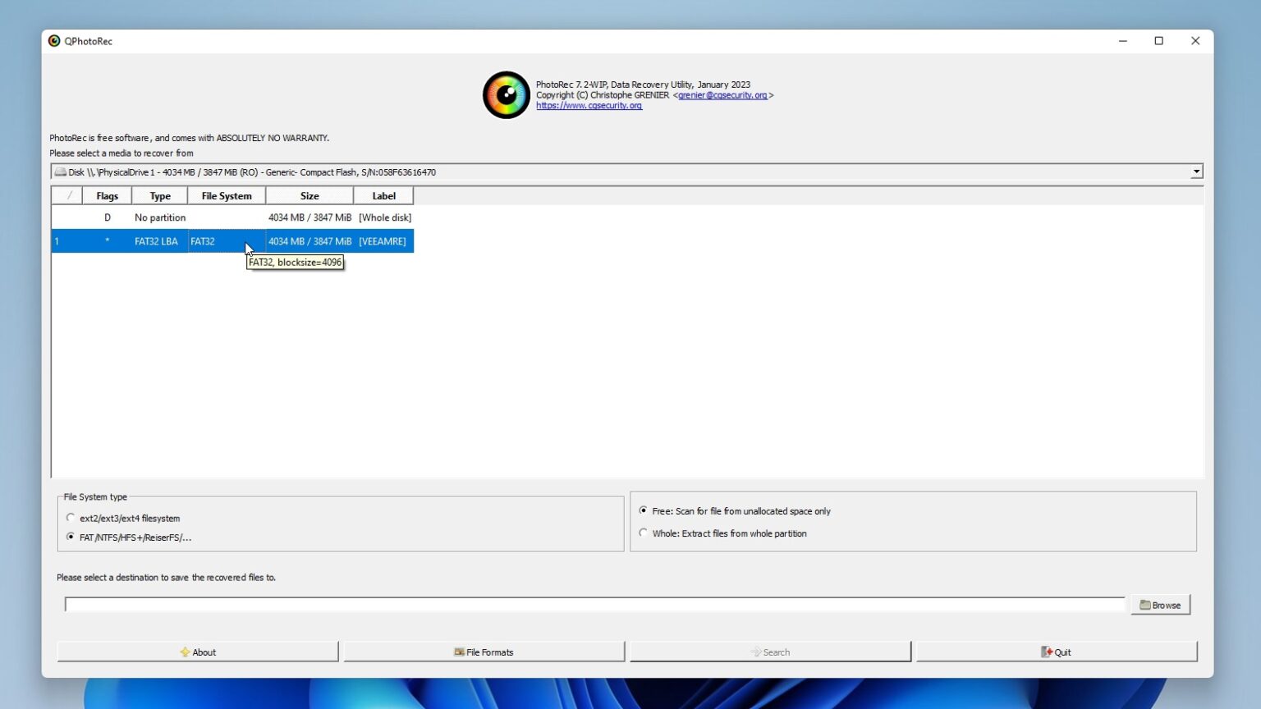
Task: Click the folder icon on the Browse button
Action: [x=1146, y=605]
